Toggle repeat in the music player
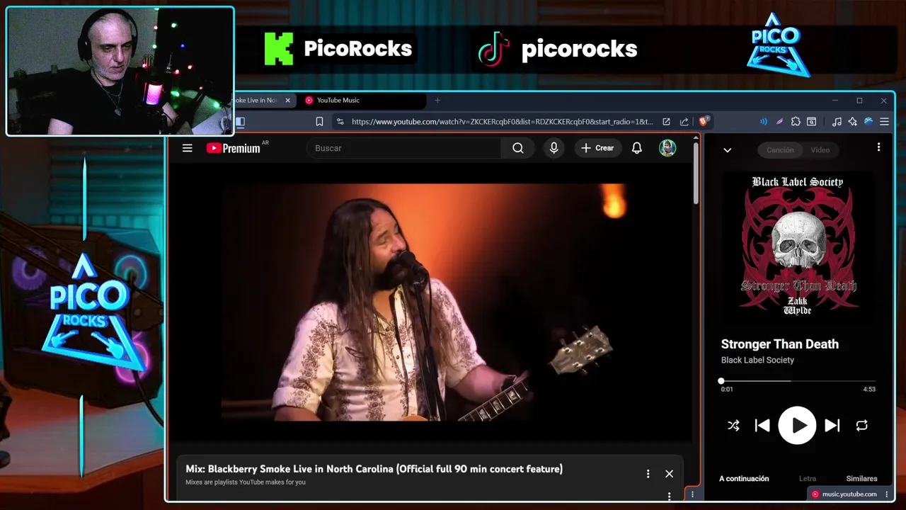This screenshot has height=510, width=906. 861,426
